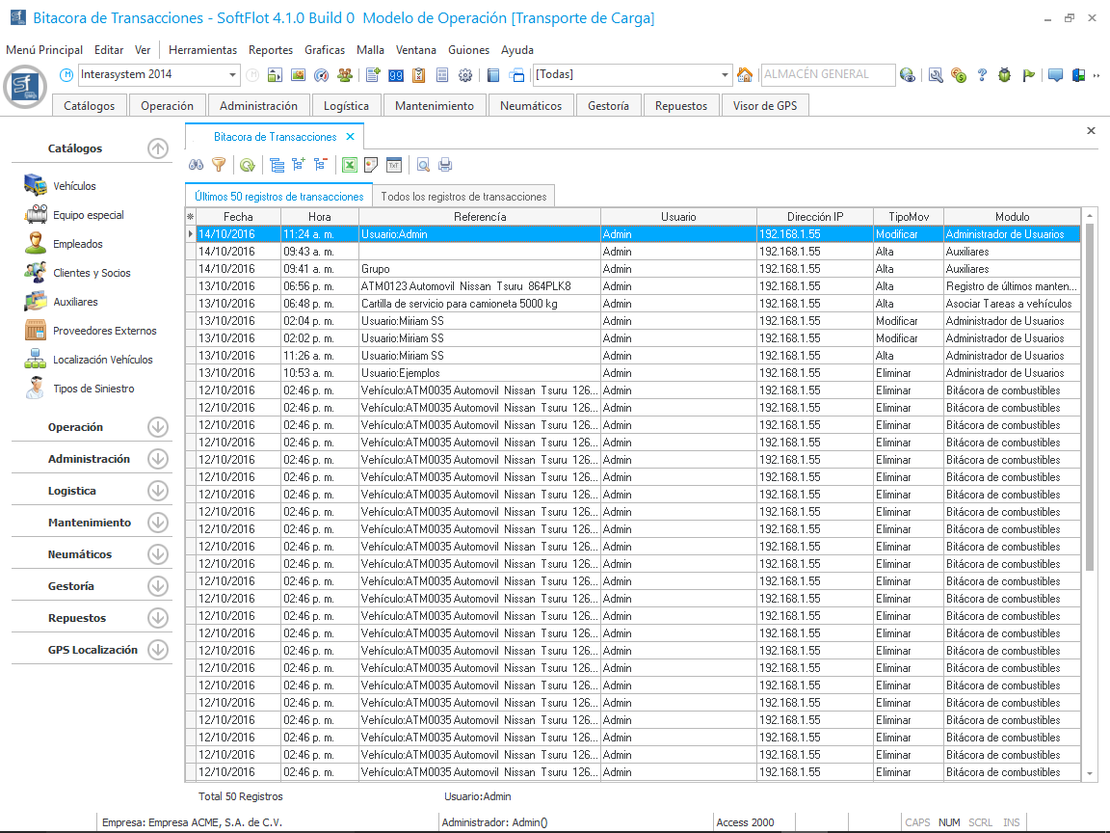
Task: Click the green bug icon in toolbar
Action: click(x=1005, y=75)
